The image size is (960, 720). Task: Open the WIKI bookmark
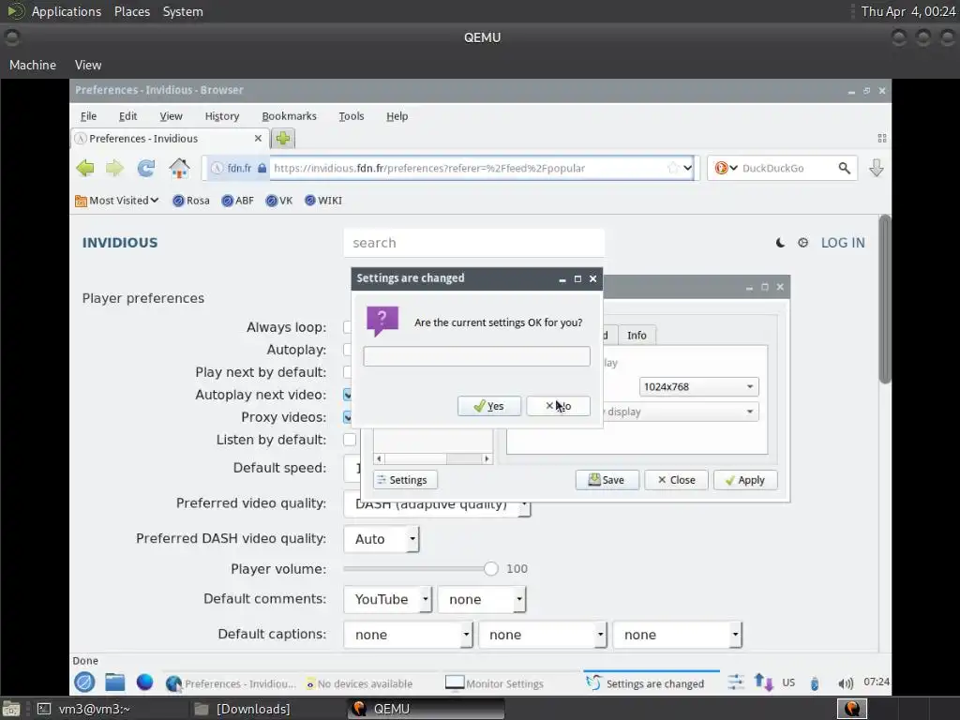click(x=323, y=201)
